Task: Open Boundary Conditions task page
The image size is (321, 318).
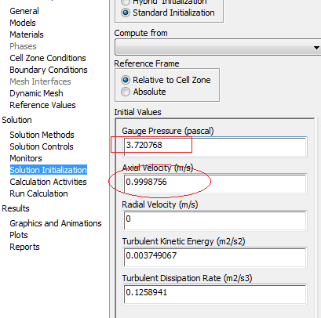Action: click(x=49, y=70)
